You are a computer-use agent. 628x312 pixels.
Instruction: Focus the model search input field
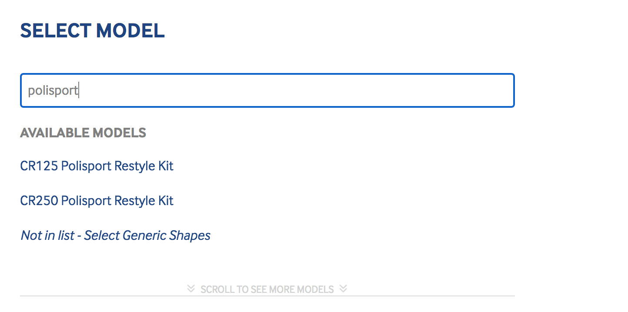tap(267, 90)
